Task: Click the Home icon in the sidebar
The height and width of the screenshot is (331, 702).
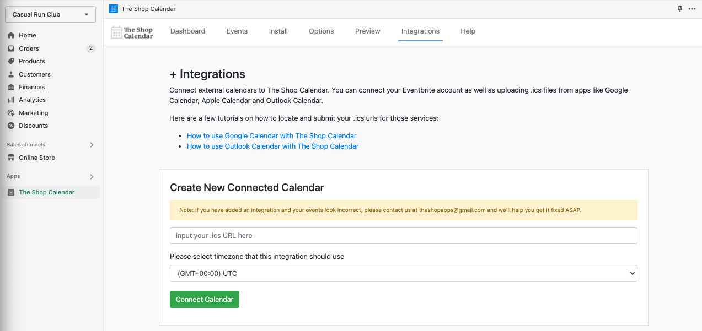Action: 11,35
